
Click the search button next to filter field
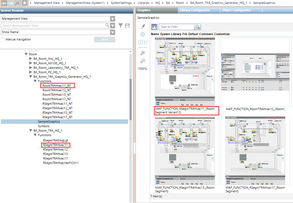pos(198,27)
